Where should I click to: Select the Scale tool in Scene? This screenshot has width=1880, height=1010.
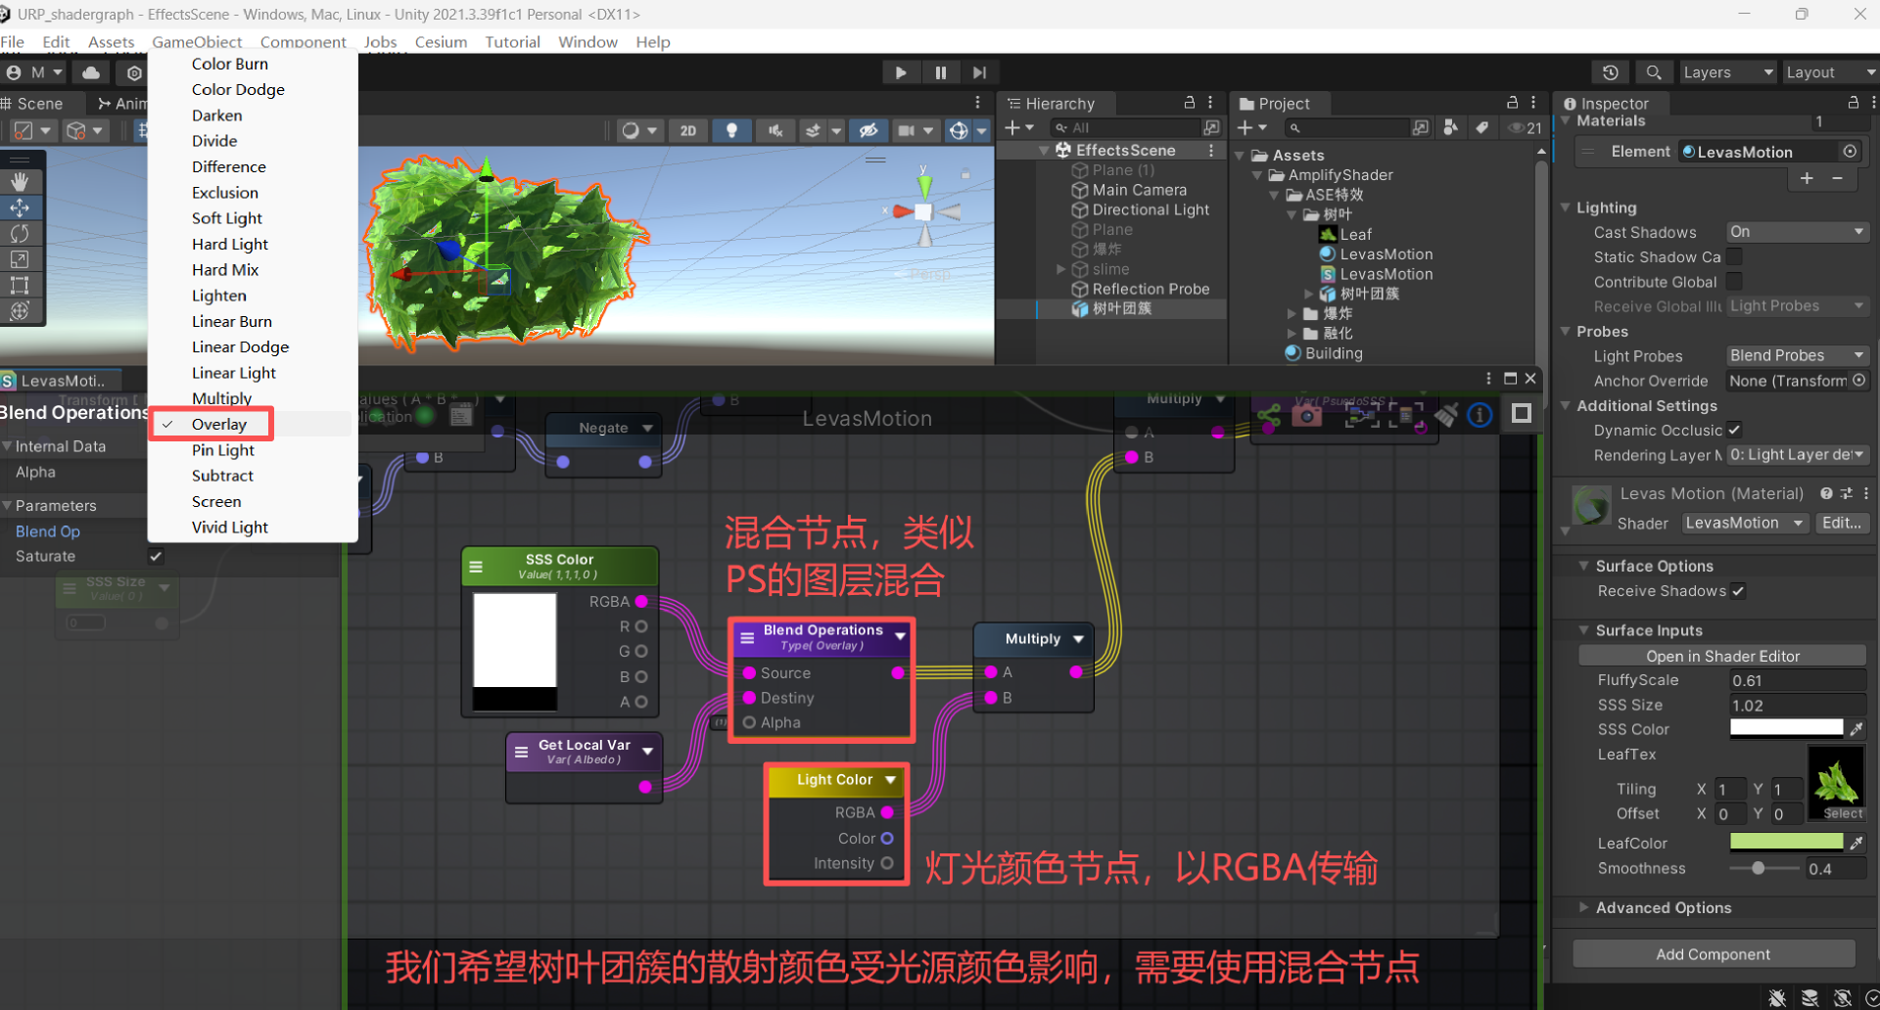20,259
